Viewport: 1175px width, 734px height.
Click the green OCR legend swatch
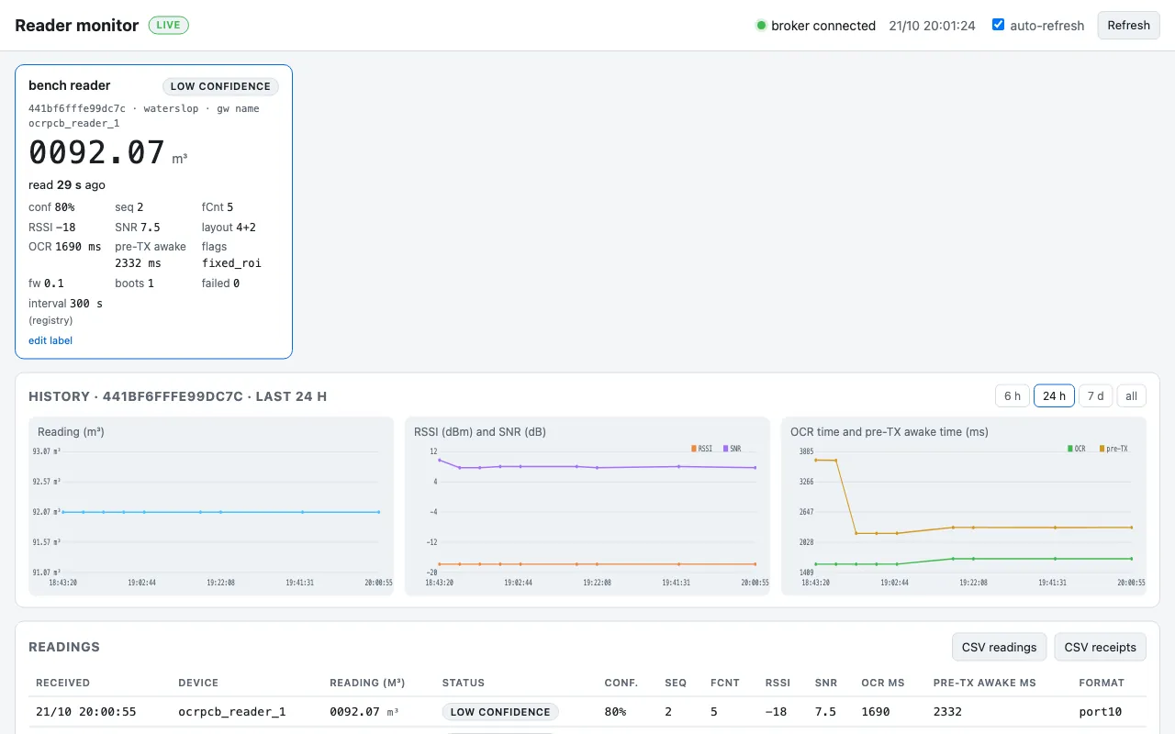[1070, 449]
